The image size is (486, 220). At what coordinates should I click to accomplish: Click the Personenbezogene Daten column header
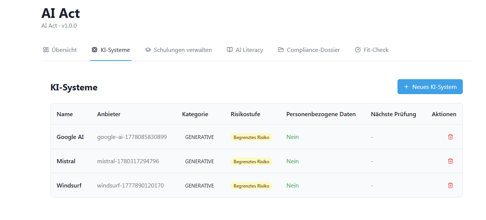(x=321, y=114)
